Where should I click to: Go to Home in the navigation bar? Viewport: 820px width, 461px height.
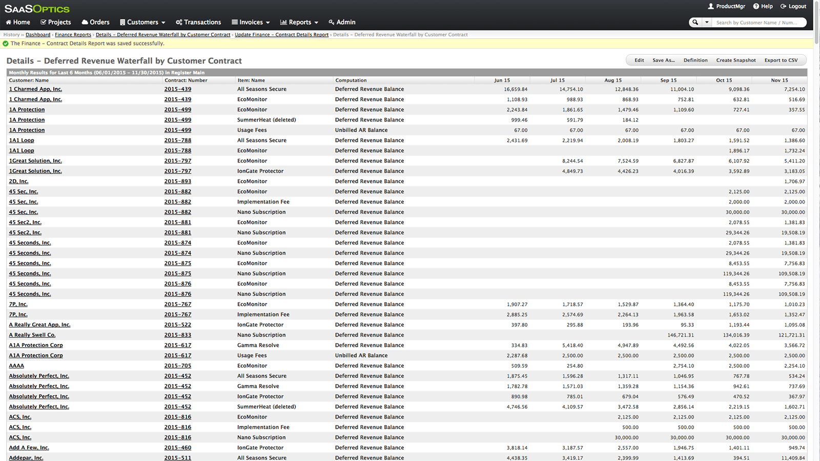(18, 23)
